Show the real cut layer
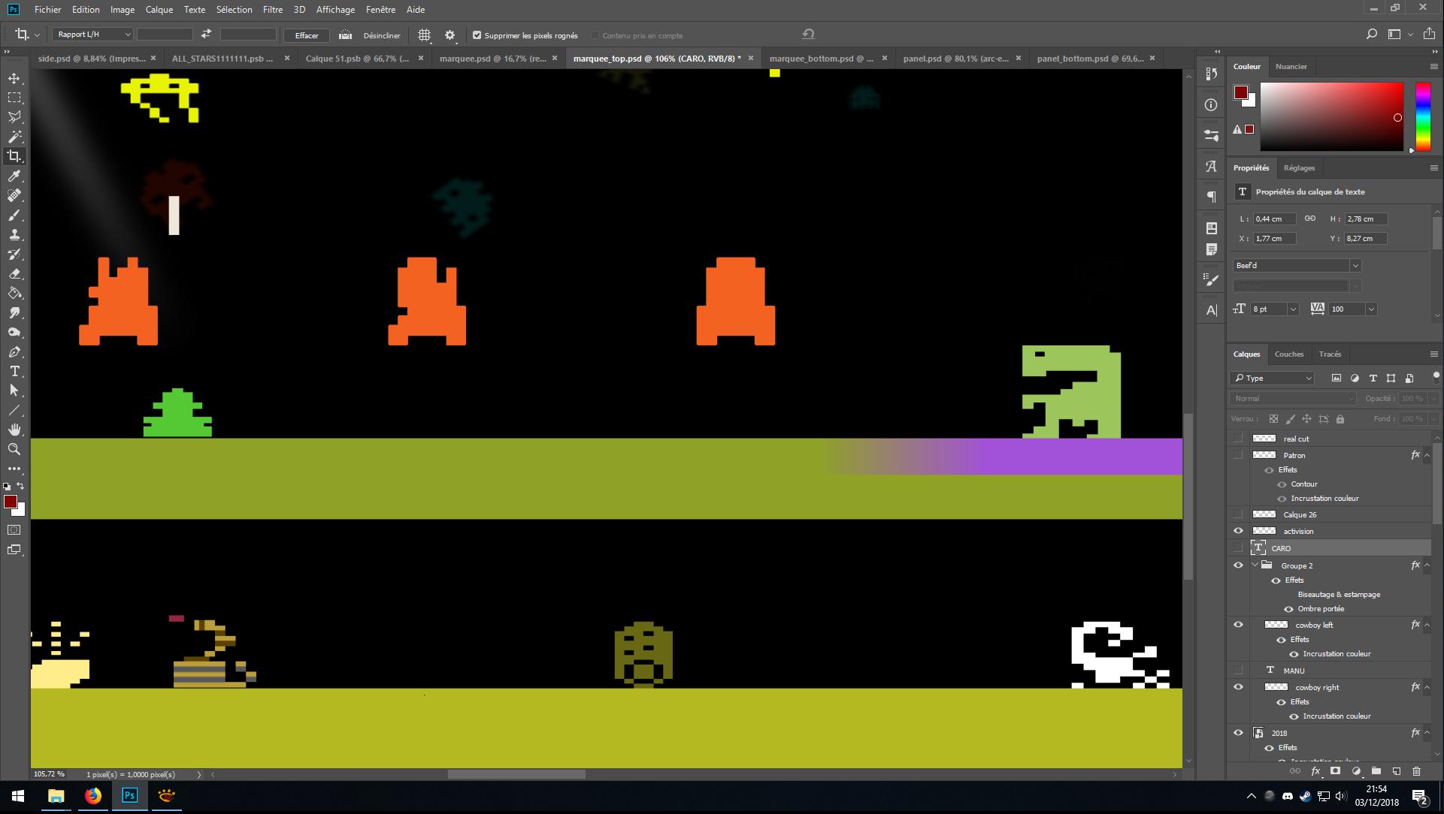Image resolution: width=1444 pixels, height=814 pixels. point(1238,439)
